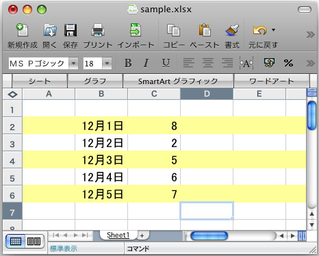Screen dimensions: 319x256
Task: Select row 1 header
Action: click(12, 108)
